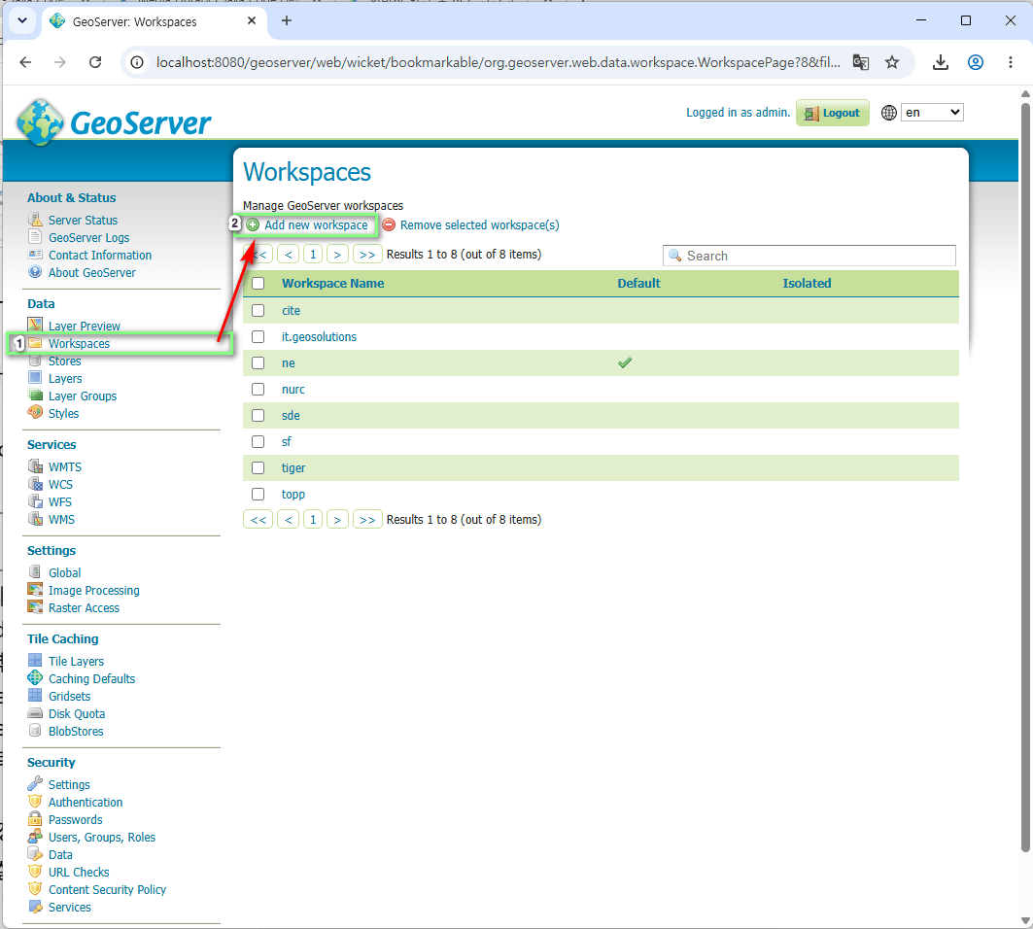
Task: Sort by Isolated column header
Action: pyautogui.click(x=807, y=284)
